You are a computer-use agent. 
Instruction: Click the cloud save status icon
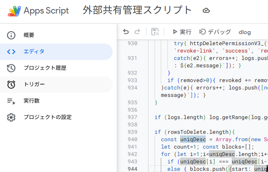[x=207, y=11]
